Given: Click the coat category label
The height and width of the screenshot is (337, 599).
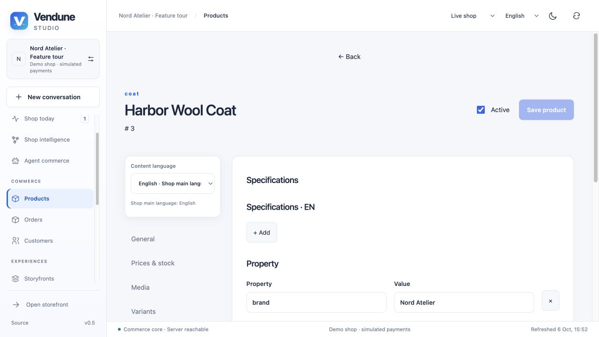Looking at the screenshot, I should click(132, 94).
